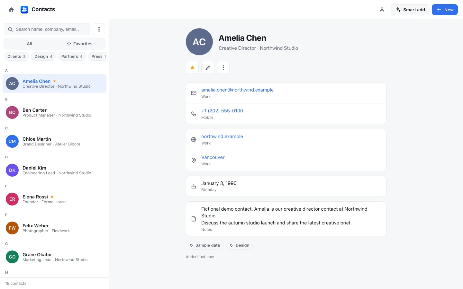463x289 pixels.
Task: Click the notes document icon
Action: coord(194,219)
